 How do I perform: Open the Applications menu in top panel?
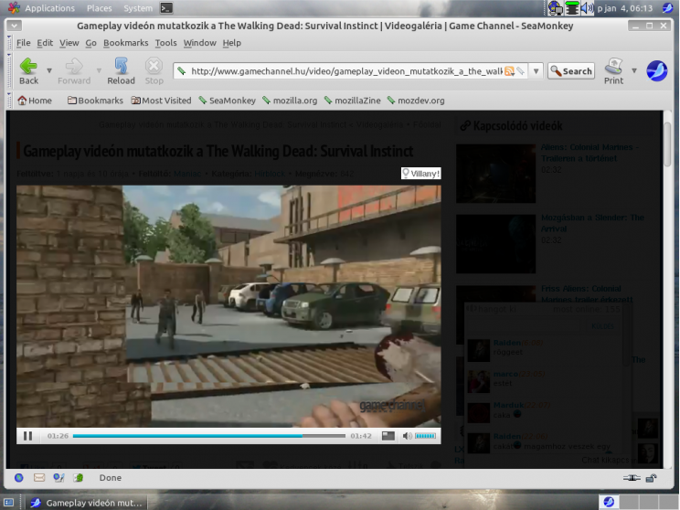(49, 8)
